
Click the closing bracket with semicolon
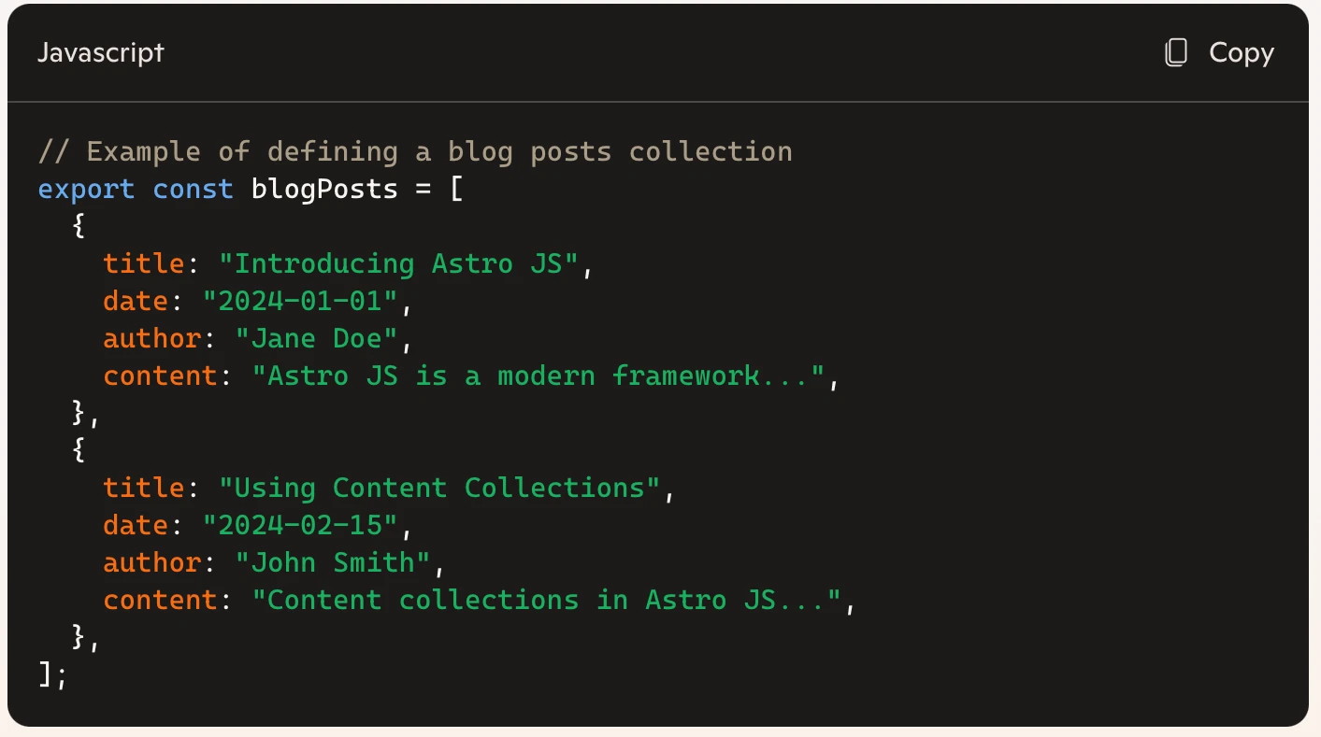[50, 674]
